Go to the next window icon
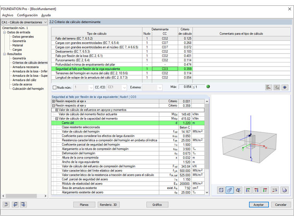This screenshot has width=294, height=221. (23, 204)
